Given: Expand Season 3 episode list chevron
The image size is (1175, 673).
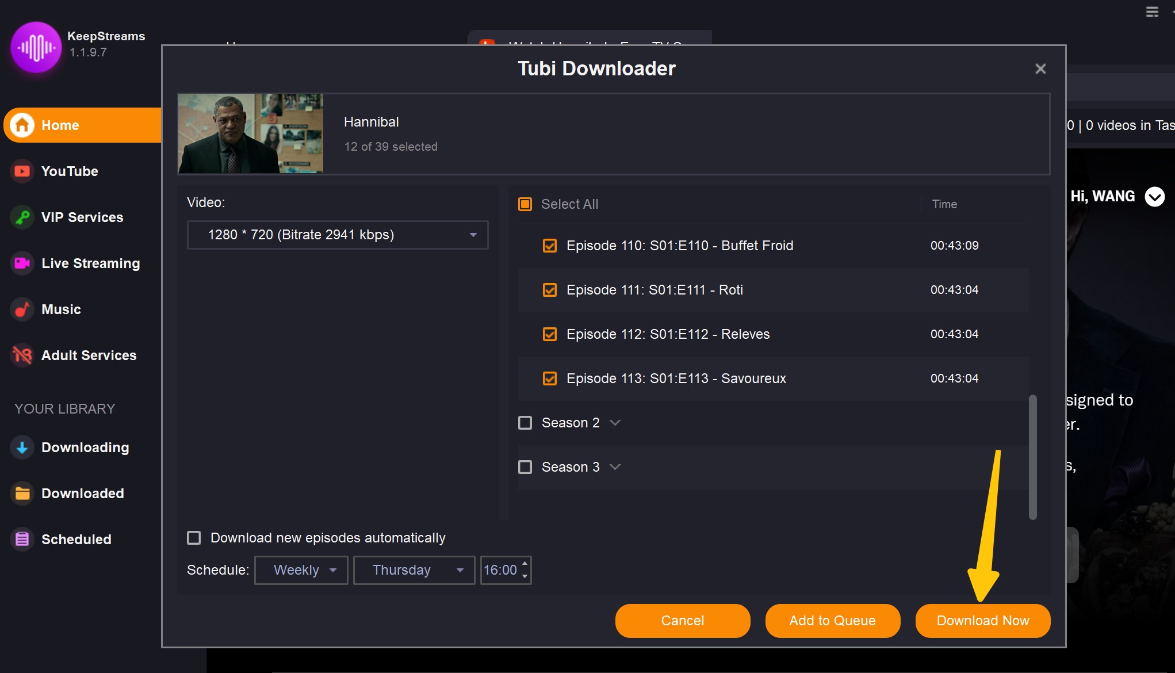Looking at the screenshot, I should click(x=615, y=467).
